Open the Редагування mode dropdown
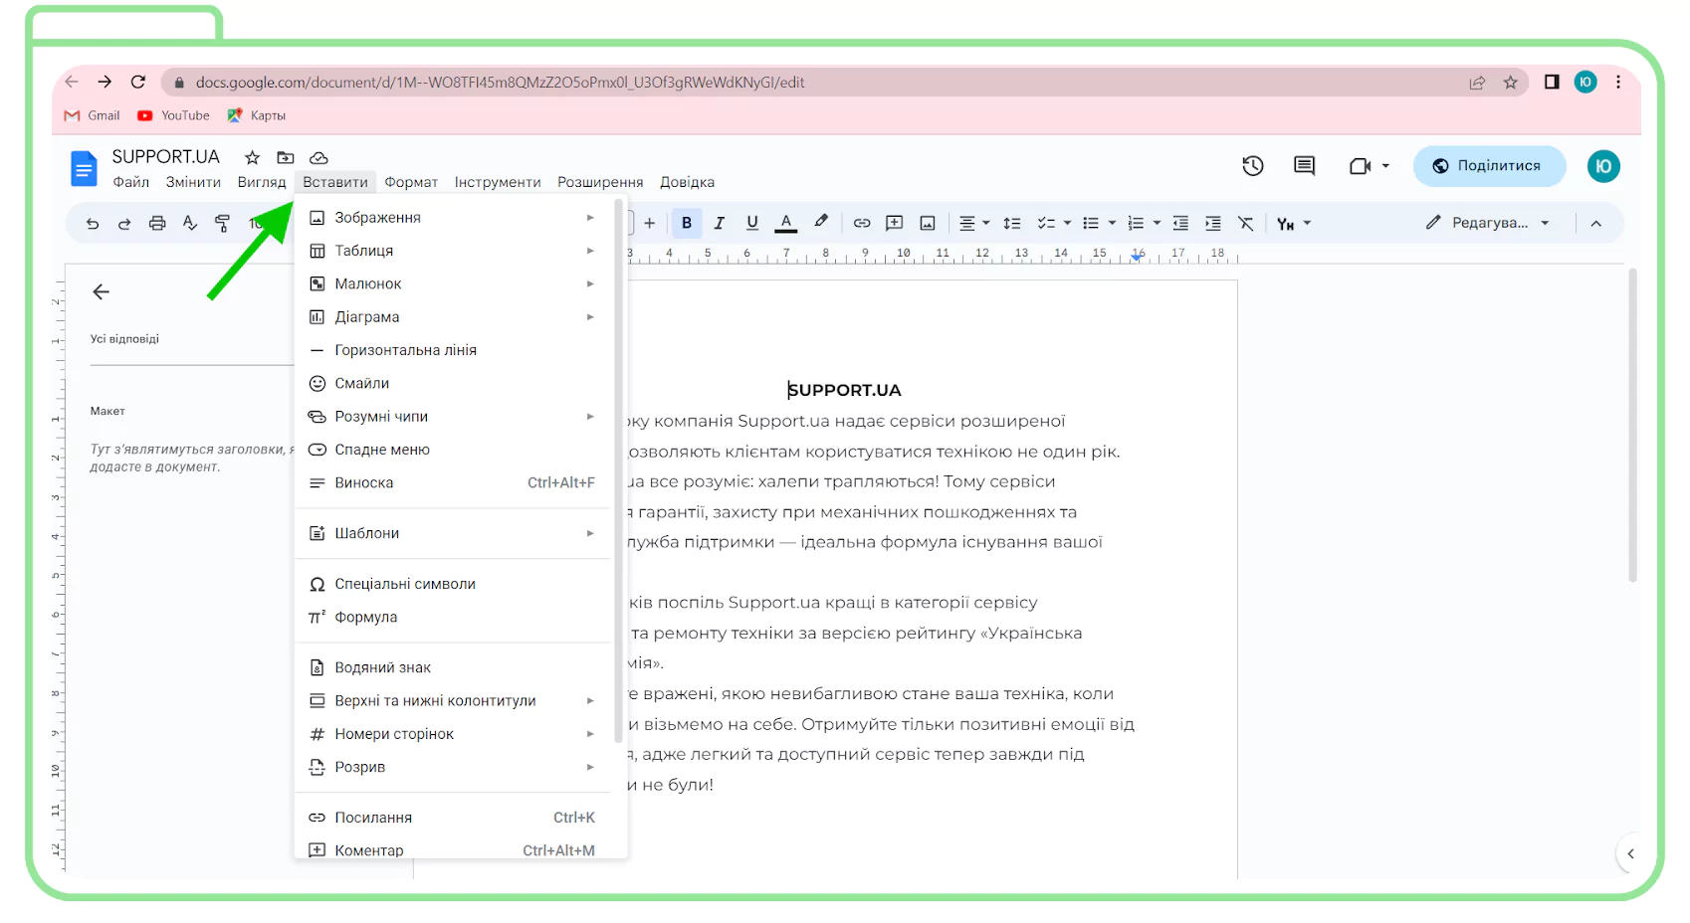This screenshot has width=1690, height=923. (1488, 223)
